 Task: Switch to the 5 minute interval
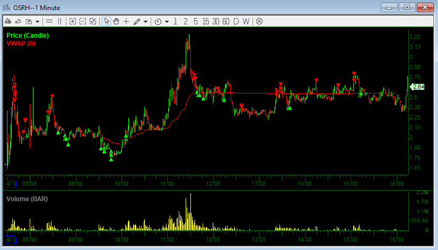point(196,21)
